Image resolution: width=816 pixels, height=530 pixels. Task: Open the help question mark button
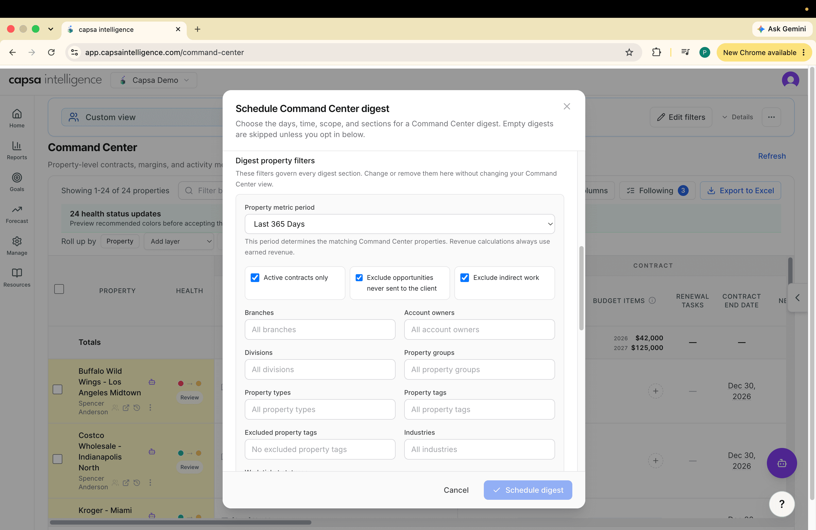tap(782, 504)
